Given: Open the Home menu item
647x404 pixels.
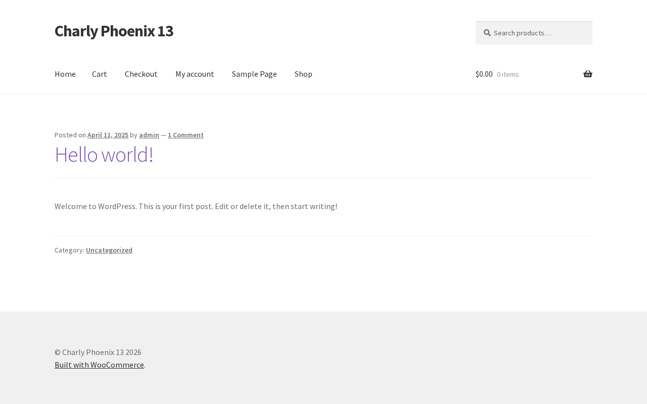Looking at the screenshot, I should [x=65, y=74].
